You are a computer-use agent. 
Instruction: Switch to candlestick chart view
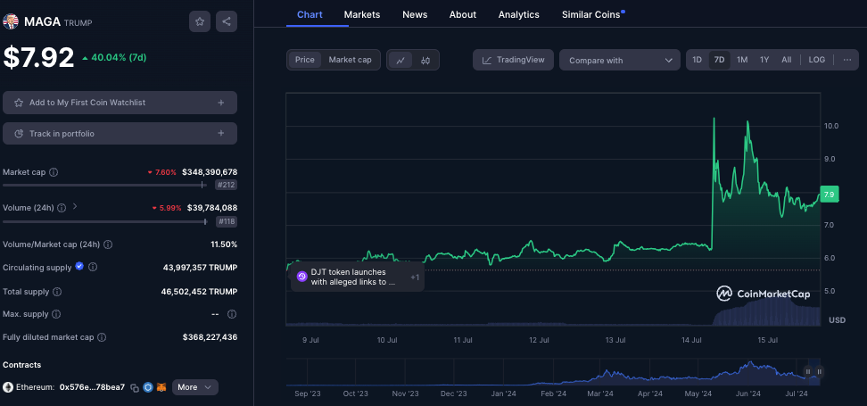coord(425,60)
